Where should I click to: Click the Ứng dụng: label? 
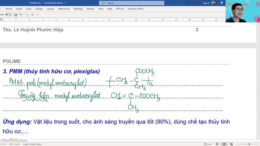click(17, 122)
